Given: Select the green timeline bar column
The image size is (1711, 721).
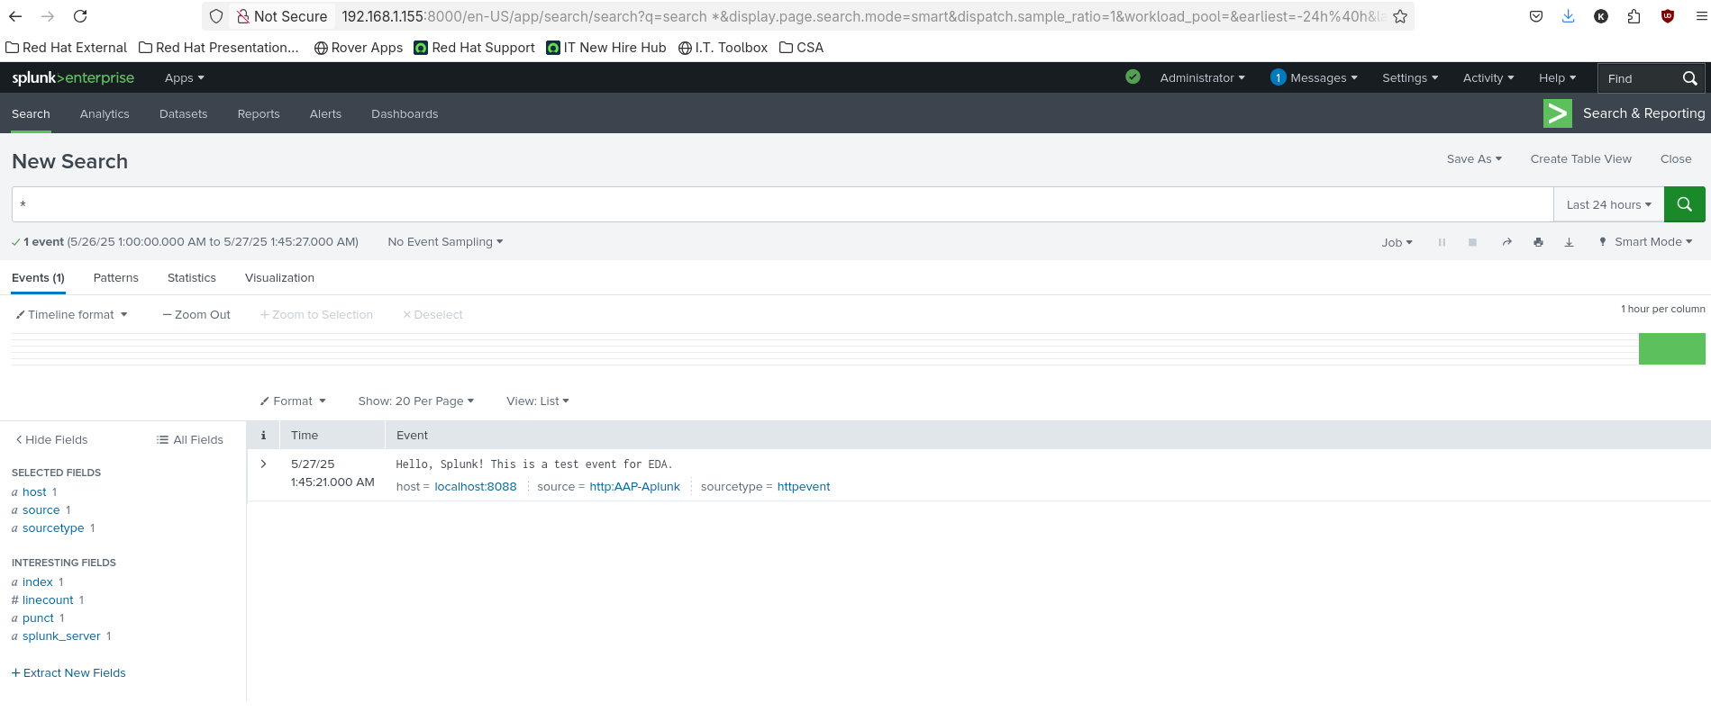Looking at the screenshot, I should coord(1671,349).
